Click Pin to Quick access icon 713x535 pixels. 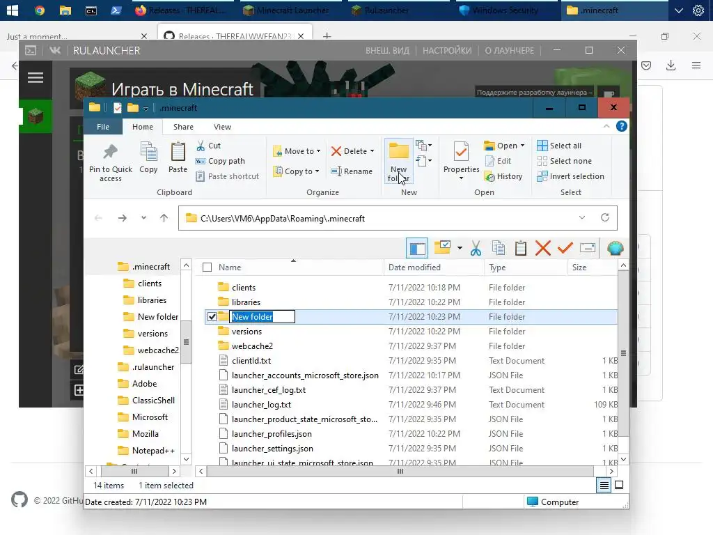111,153
